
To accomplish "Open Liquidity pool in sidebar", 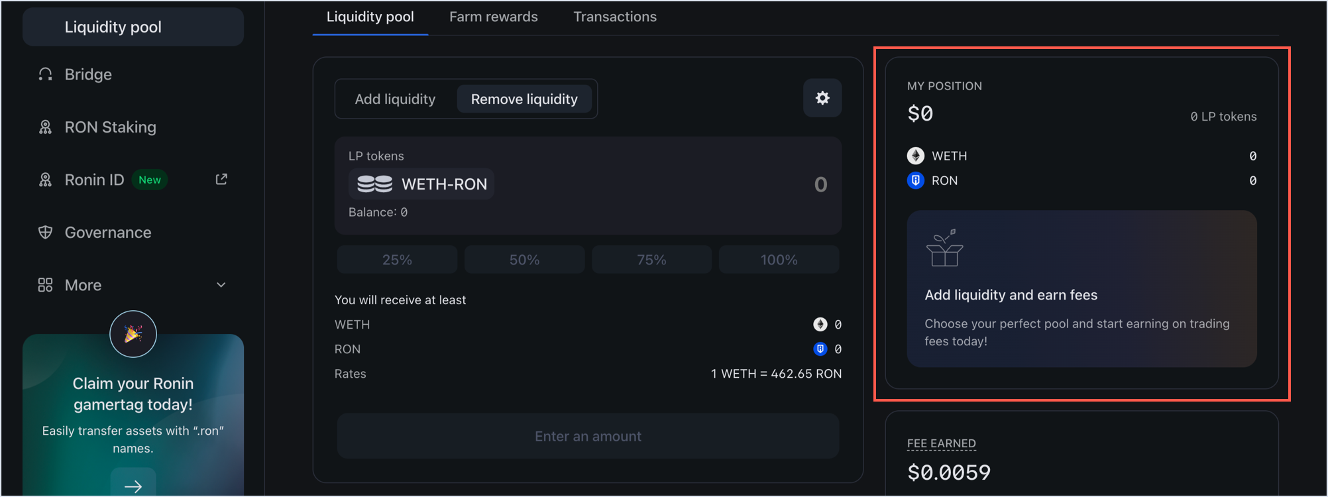I will tap(113, 27).
